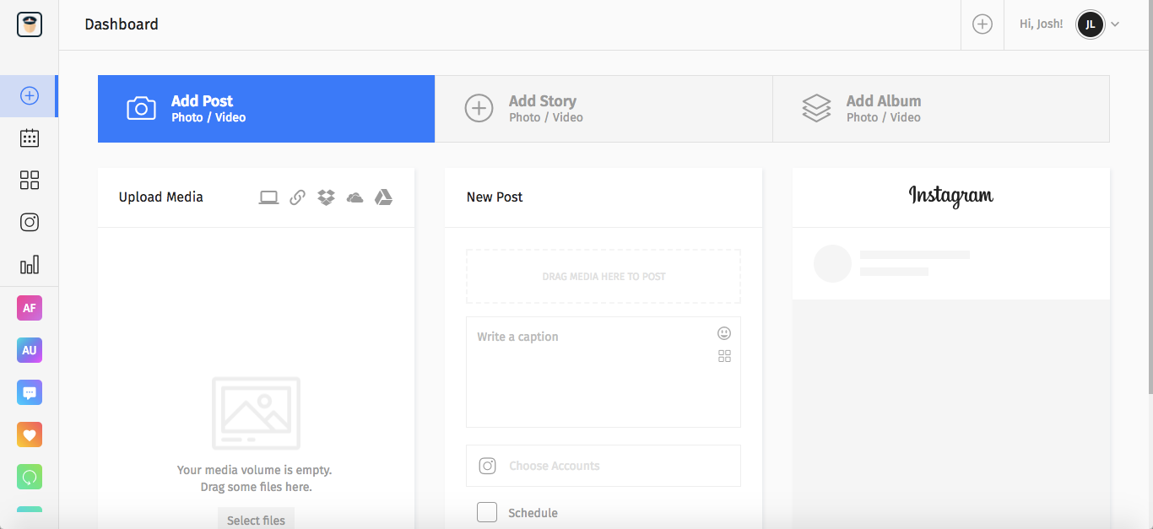Open the AU module in sidebar
The height and width of the screenshot is (529, 1153).
tap(30, 350)
